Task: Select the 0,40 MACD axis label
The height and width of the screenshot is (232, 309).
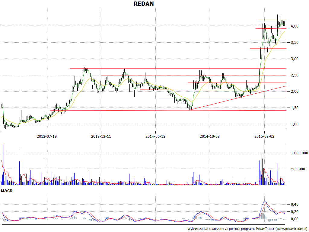Action: (294, 205)
